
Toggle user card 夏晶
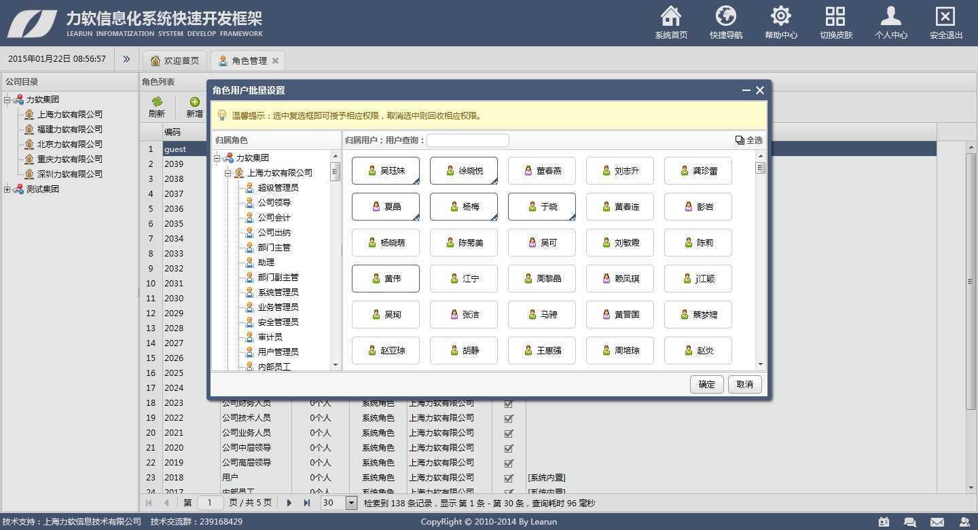click(x=386, y=206)
